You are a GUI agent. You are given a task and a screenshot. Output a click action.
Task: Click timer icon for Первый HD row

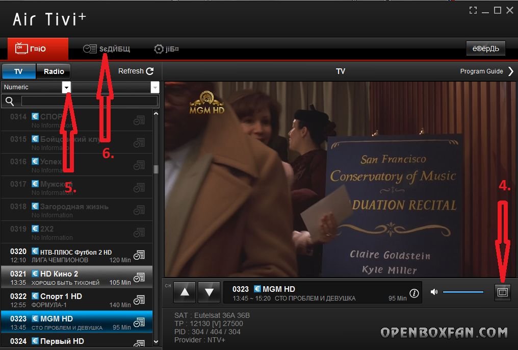pos(139,343)
